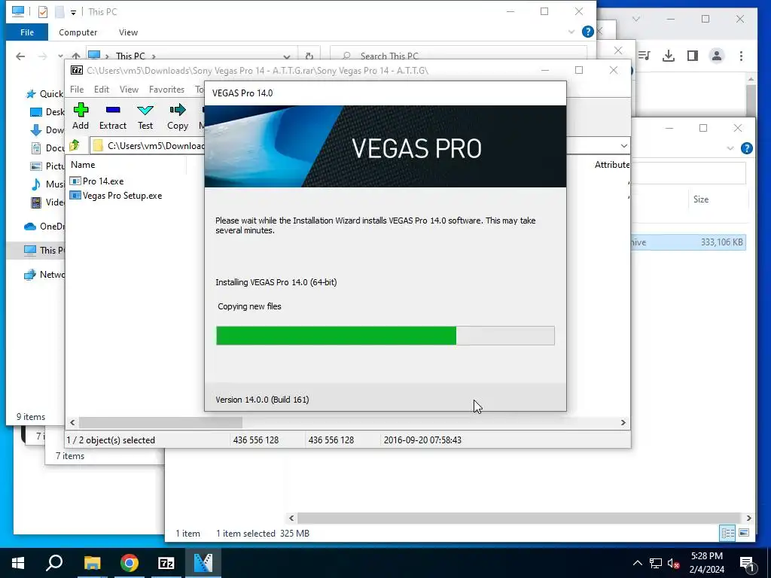The image size is (771, 578).
Task: Expand ribbon in the back Explorer window
Action: [730, 148]
